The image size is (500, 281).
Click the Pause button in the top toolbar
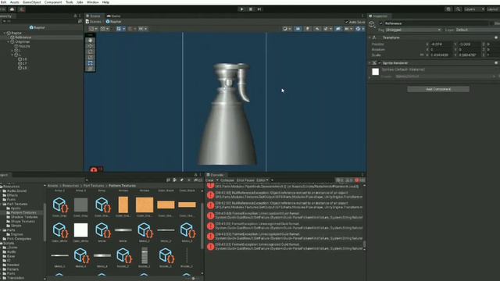(x=251, y=9)
